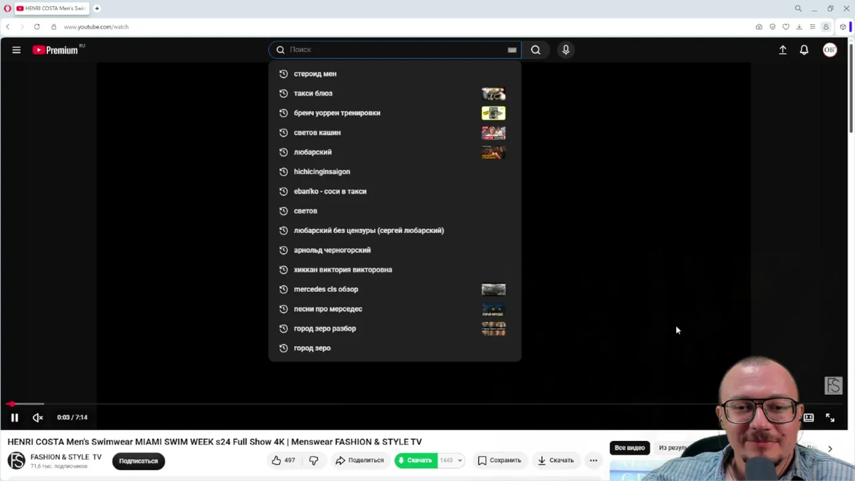Open the FASHION & STYLE TV channel name
The image size is (855, 481).
coord(66,457)
